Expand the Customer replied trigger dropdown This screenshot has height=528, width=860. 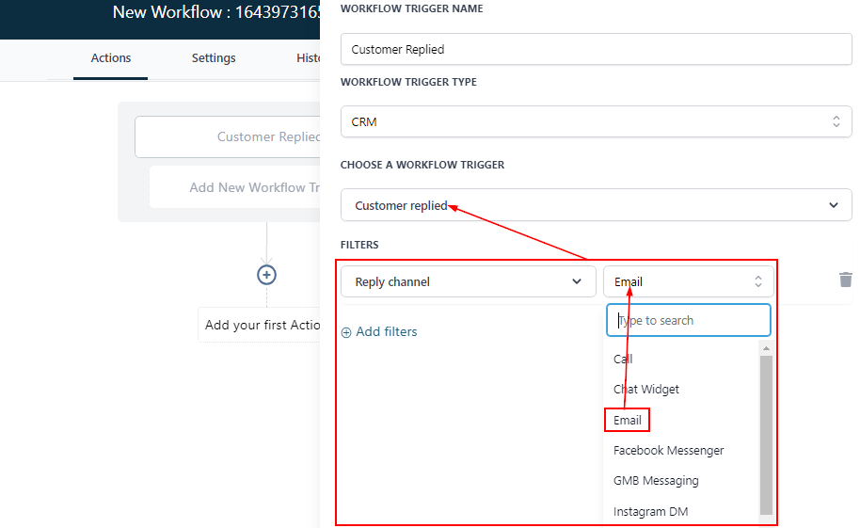597,205
